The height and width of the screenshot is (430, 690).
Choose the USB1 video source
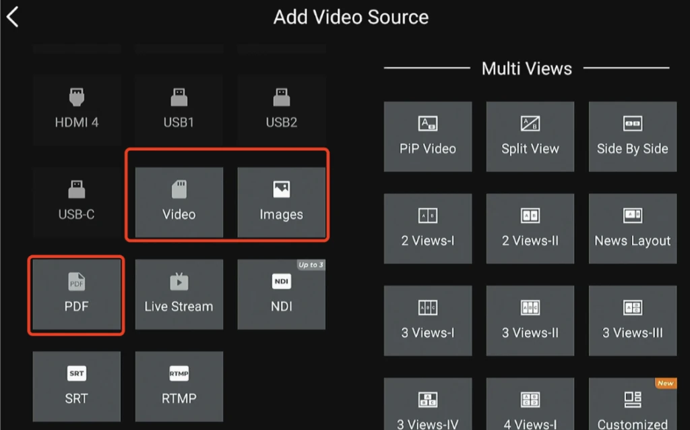pyautogui.click(x=179, y=110)
